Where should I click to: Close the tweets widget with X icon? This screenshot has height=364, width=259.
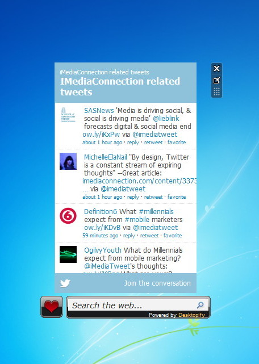(216, 69)
